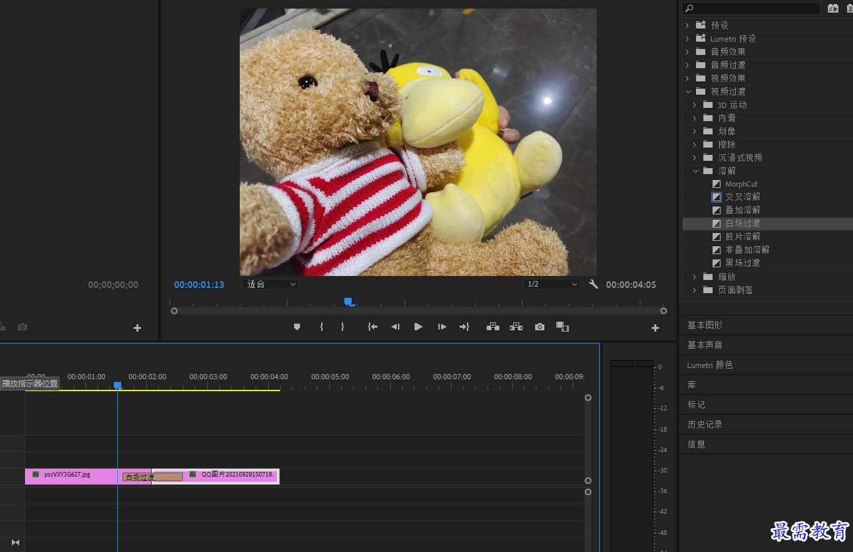The height and width of the screenshot is (552, 853).
Task: Open the 标记 panel tab
Action: pyautogui.click(x=696, y=404)
